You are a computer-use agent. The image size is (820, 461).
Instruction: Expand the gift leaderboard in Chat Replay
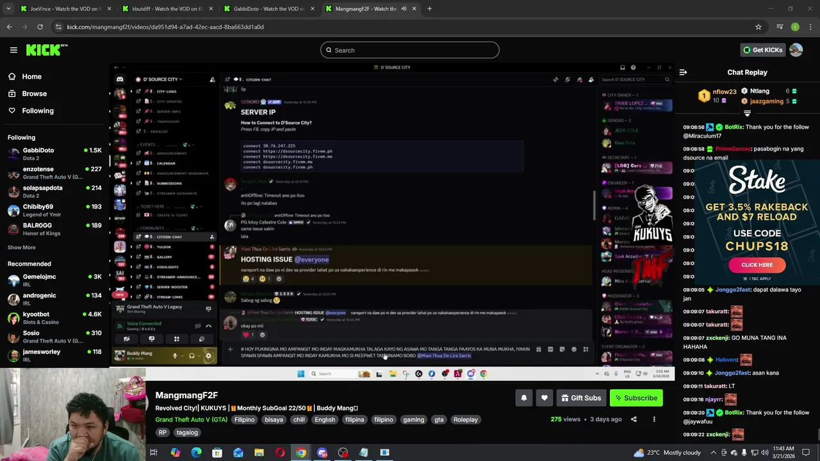(747, 113)
